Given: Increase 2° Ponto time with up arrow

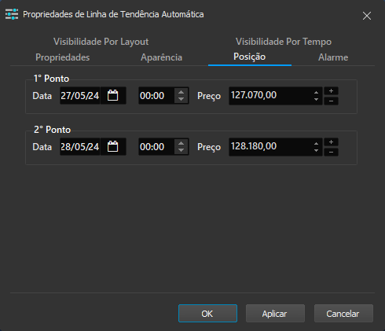Looking at the screenshot, I should coord(181,143).
